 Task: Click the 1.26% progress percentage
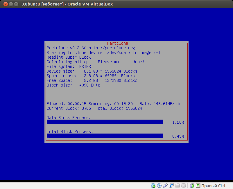point(178,122)
